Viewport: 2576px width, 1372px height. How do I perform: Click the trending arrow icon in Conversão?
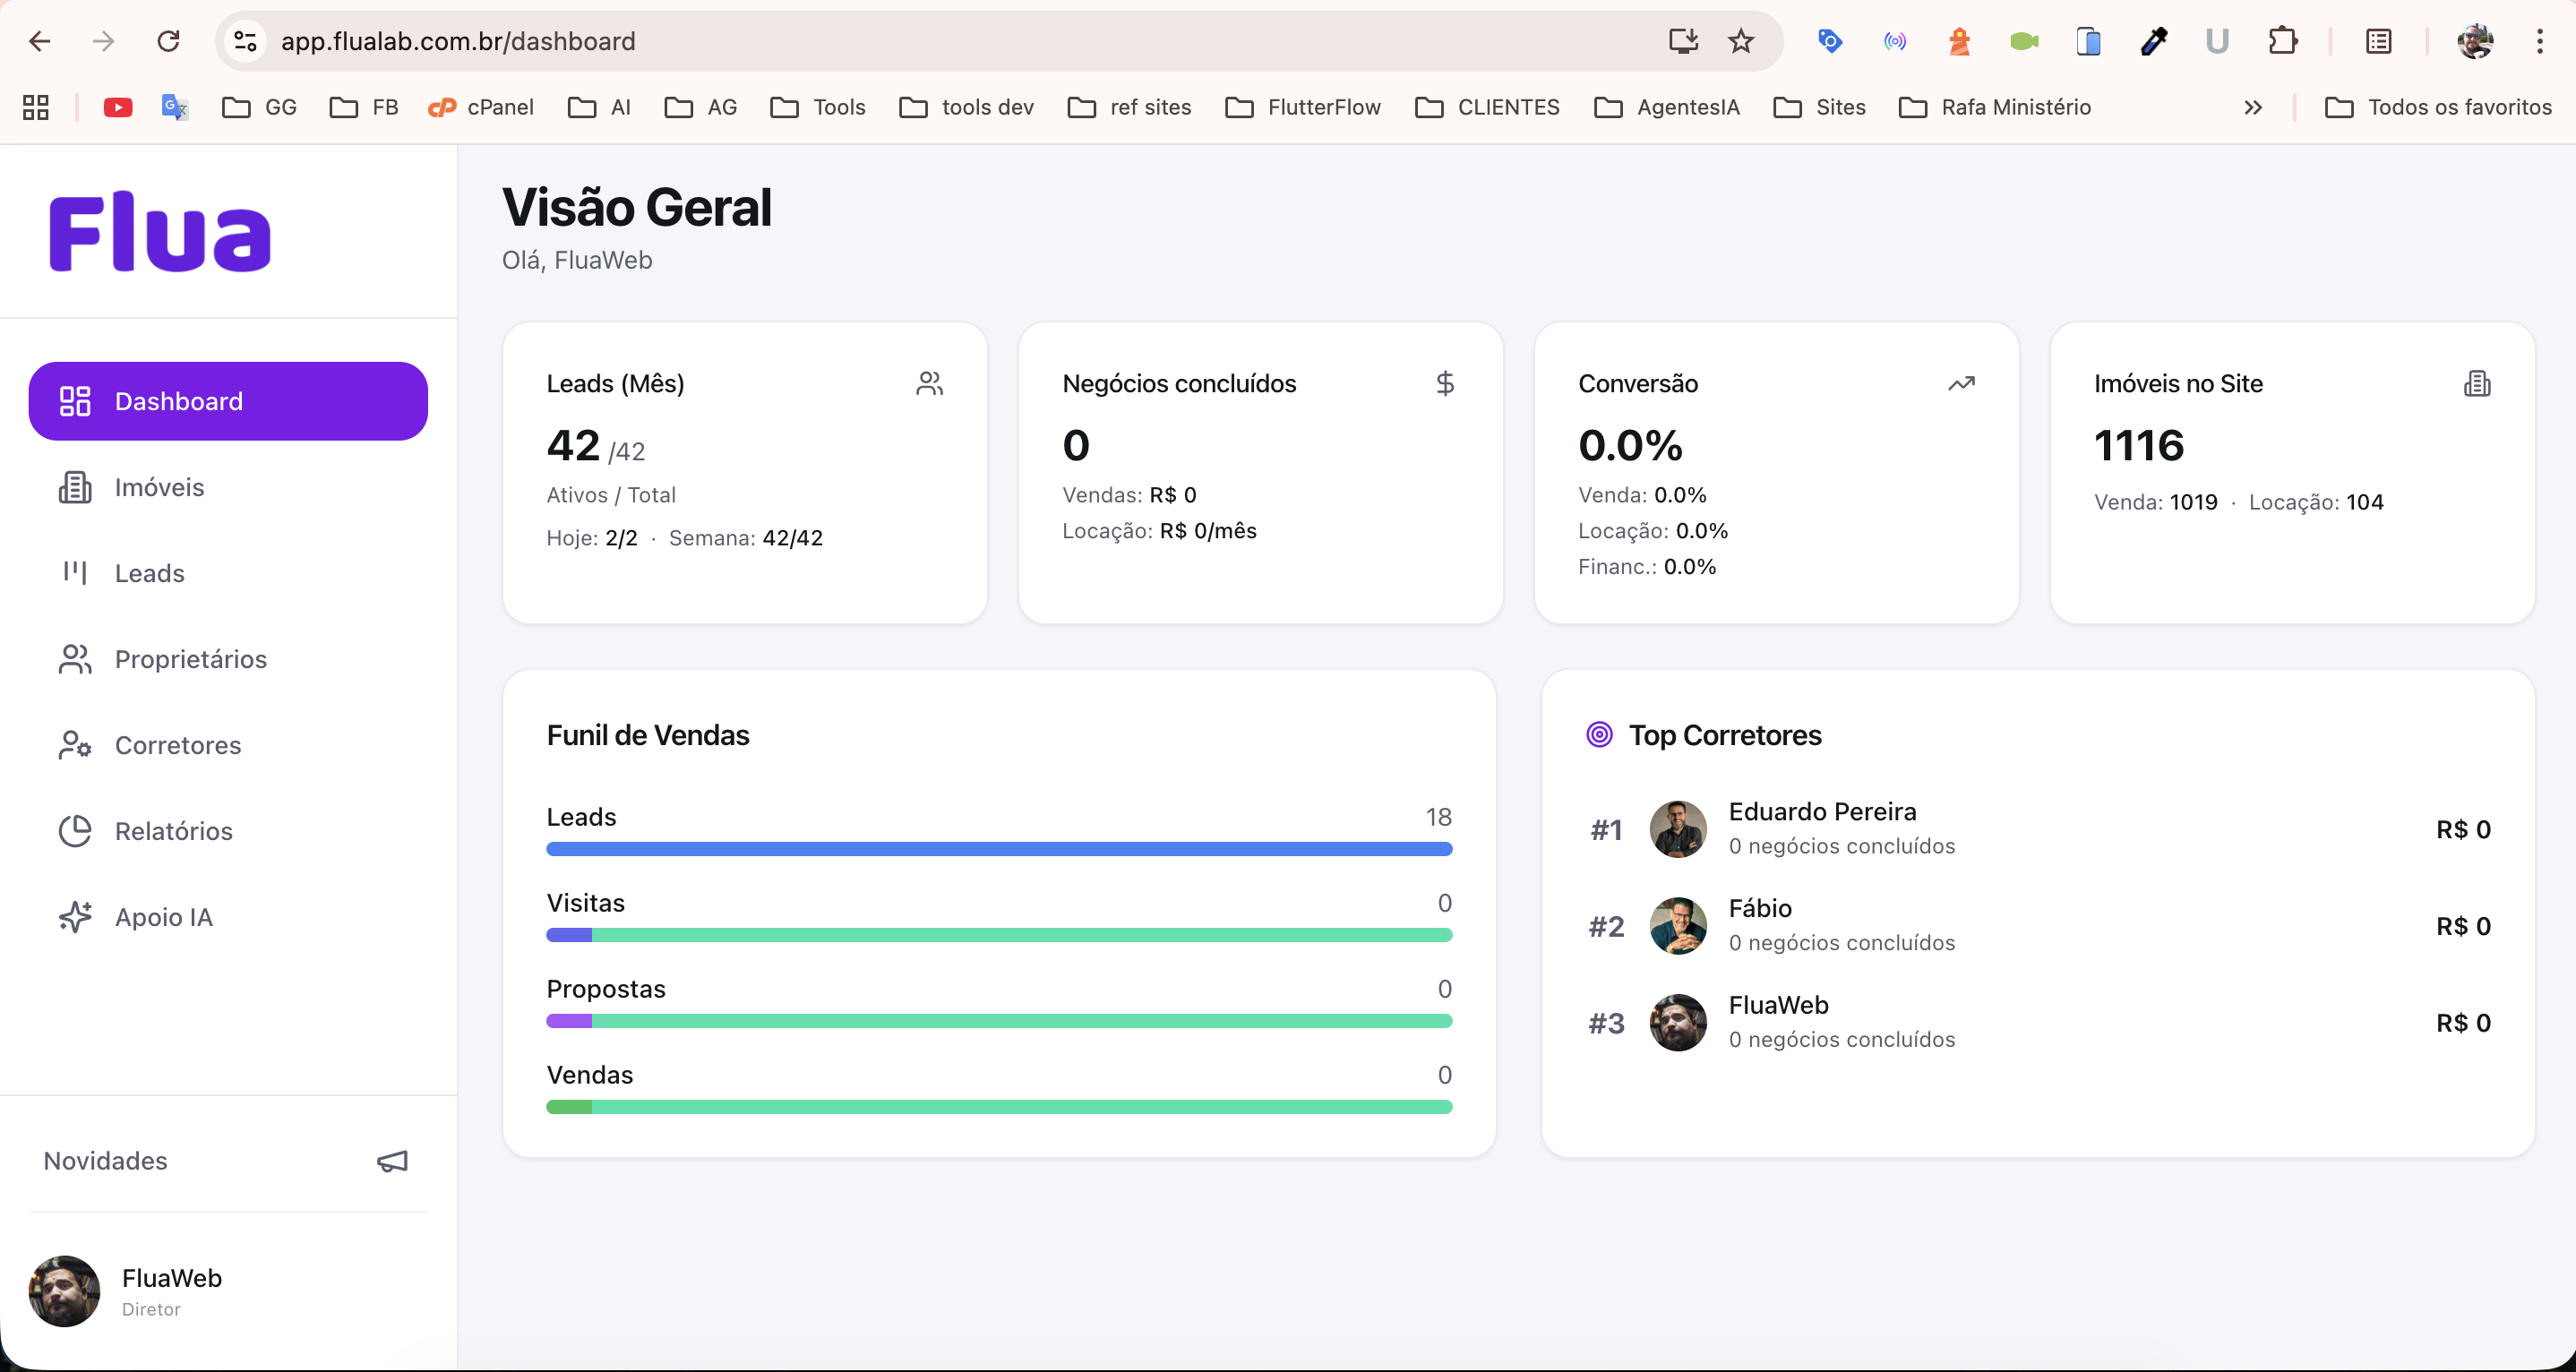(x=1961, y=384)
